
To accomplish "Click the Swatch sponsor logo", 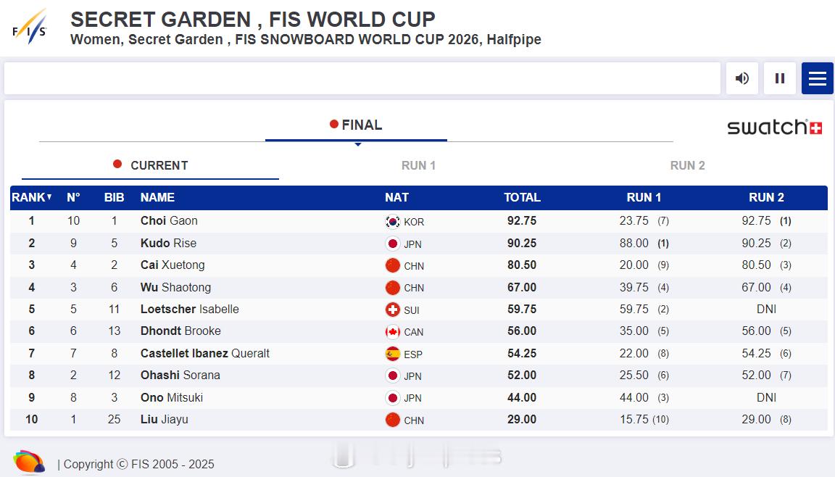I will [x=774, y=128].
